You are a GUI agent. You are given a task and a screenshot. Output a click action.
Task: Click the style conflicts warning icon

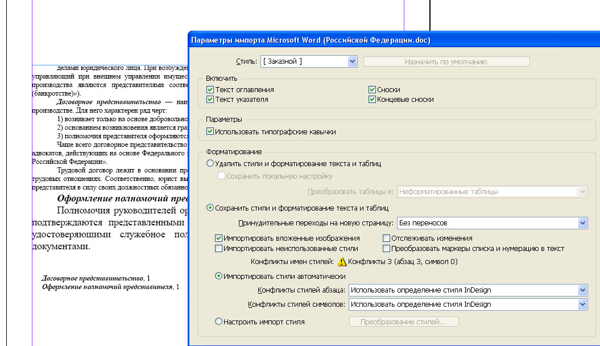coord(342,262)
